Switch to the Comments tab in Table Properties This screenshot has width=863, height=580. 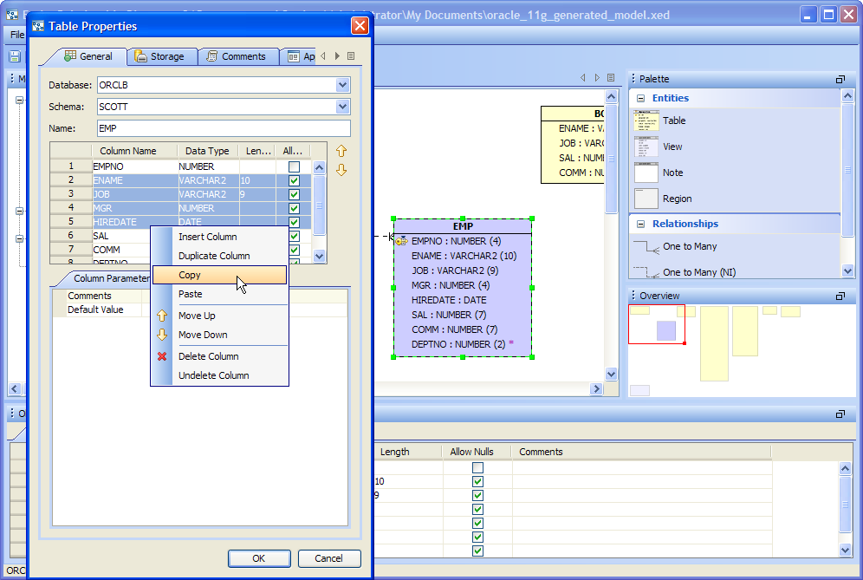[x=237, y=56]
